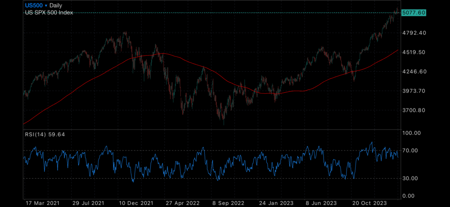
Task: Click the 8 Jun 2023 date label
Action: (321, 203)
